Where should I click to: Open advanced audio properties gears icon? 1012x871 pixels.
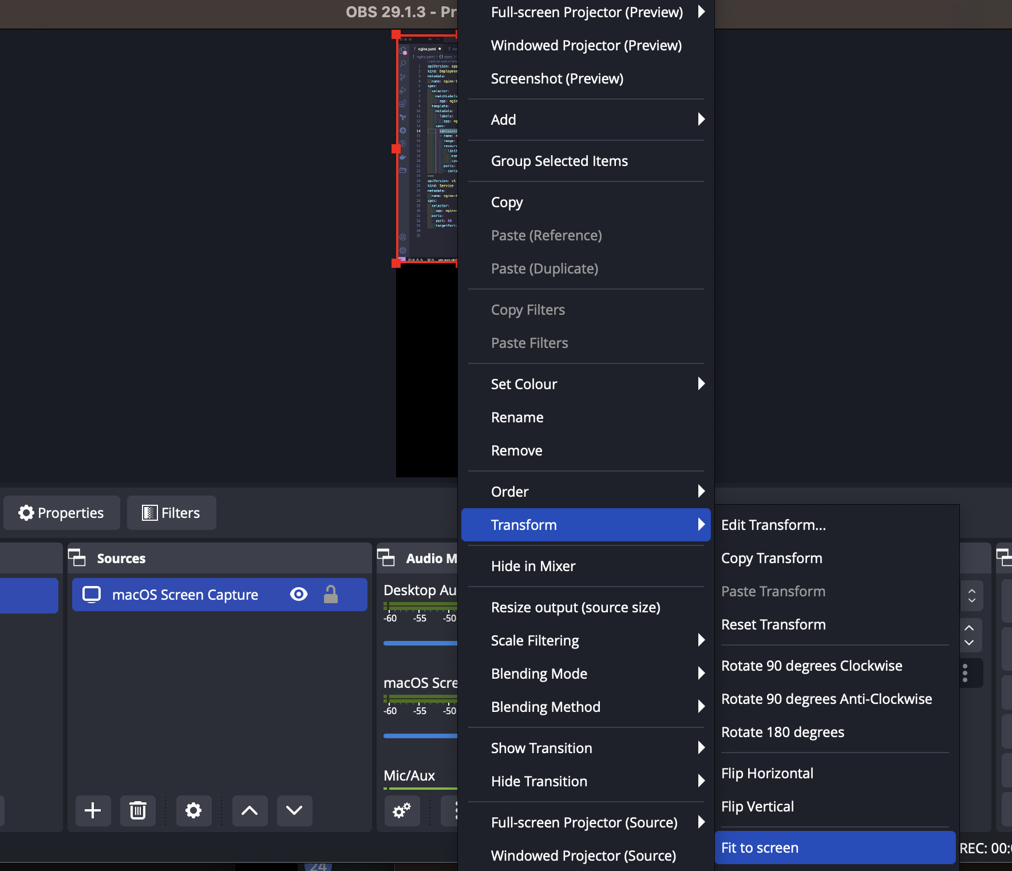point(402,810)
